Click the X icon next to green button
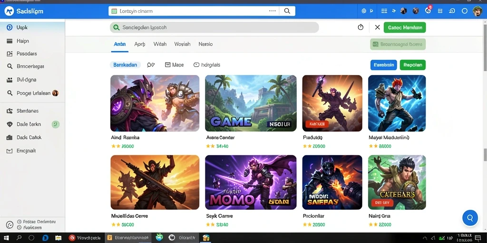The width and height of the screenshot is (487, 243). (377, 27)
